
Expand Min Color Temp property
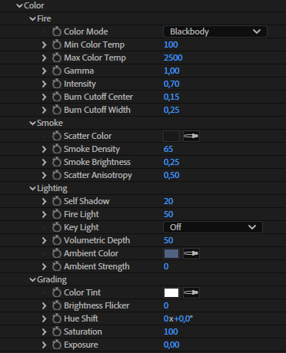pos(44,45)
